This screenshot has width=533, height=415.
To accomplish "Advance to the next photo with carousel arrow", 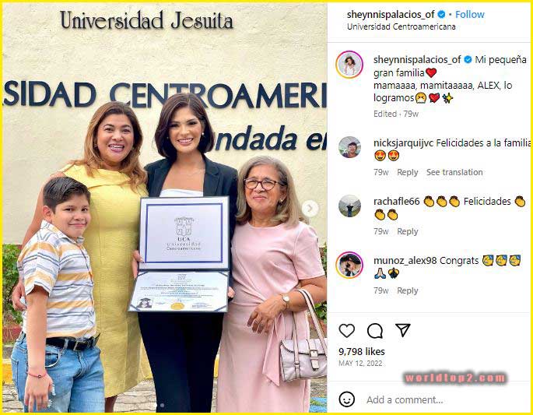I will coord(310,208).
